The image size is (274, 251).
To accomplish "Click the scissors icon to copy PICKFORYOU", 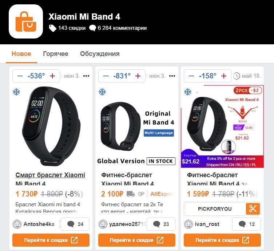I will pos(253,209).
